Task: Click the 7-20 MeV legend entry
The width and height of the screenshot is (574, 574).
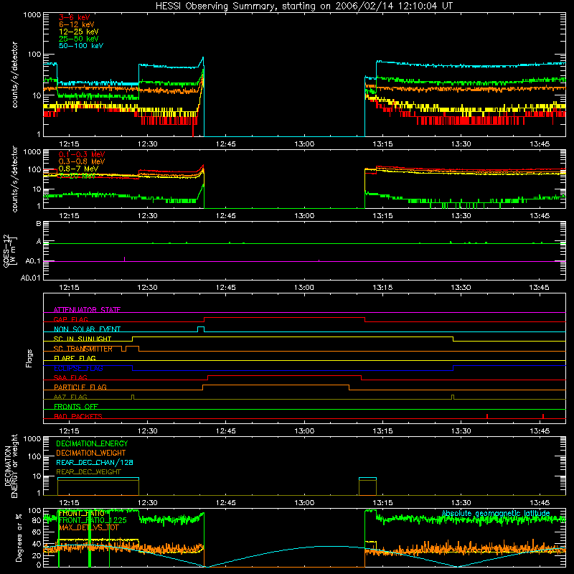Action: point(77,176)
